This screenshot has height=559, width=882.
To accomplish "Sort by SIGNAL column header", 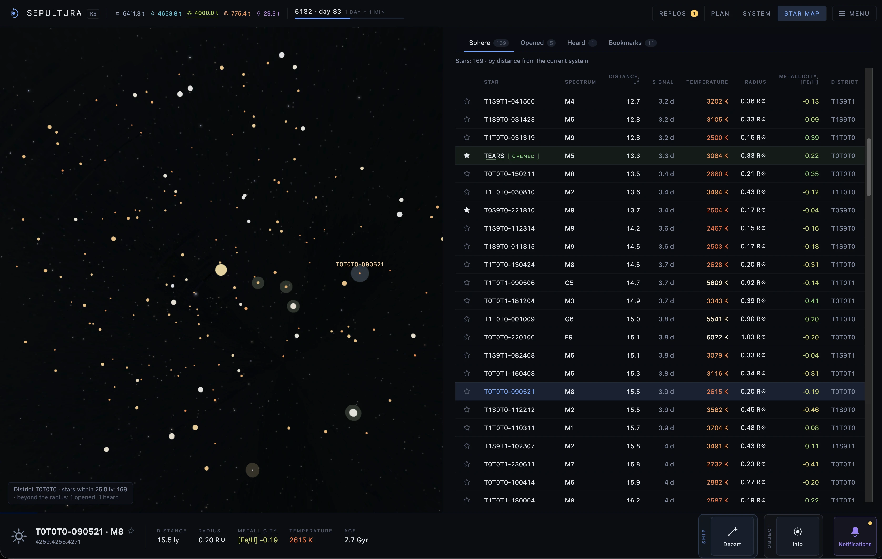I will click(x=663, y=82).
